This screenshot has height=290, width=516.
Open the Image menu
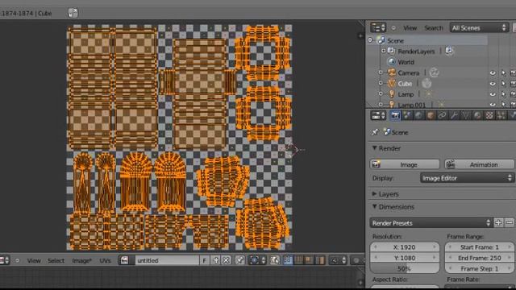(x=81, y=260)
